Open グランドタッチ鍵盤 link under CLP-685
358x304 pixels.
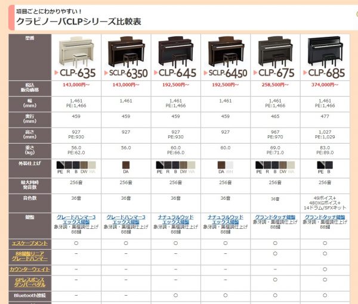coord(325,217)
